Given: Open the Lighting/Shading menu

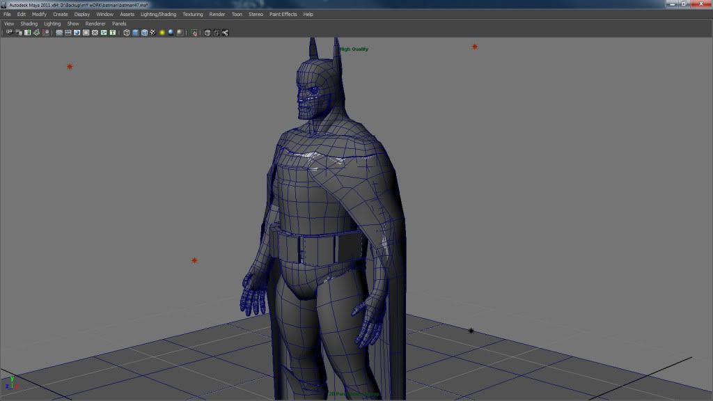Looking at the screenshot, I should pyautogui.click(x=159, y=14).
